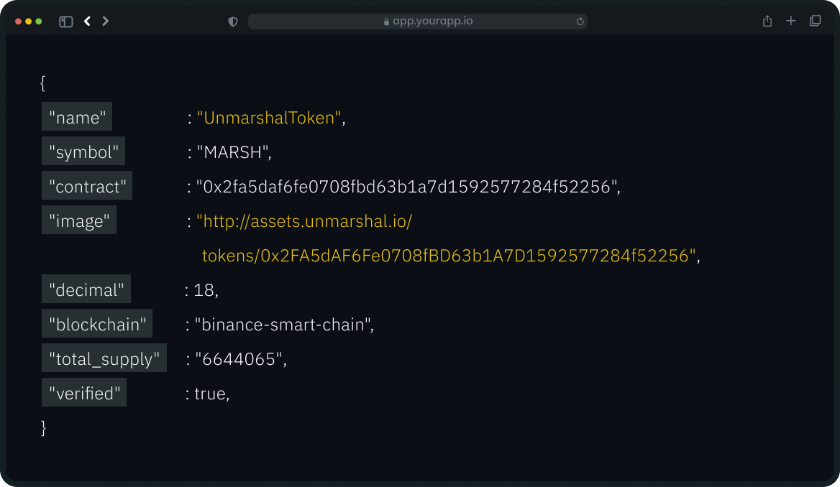
Task: Focus the app.yourapp.io address field
Action: click(x=432, y=22)
